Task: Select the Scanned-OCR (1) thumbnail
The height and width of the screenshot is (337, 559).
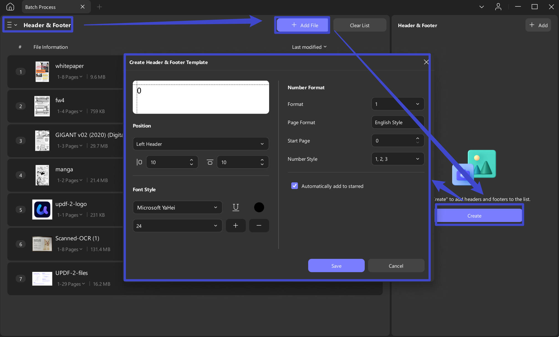Action: pos(42,244)
